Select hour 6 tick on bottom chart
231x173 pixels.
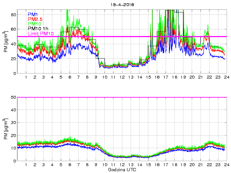tap(69, 165)
